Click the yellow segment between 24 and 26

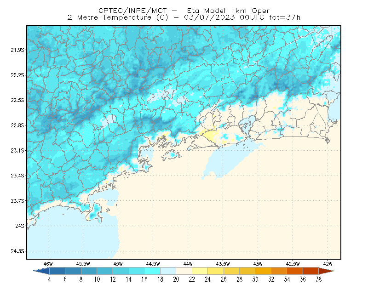216,271
